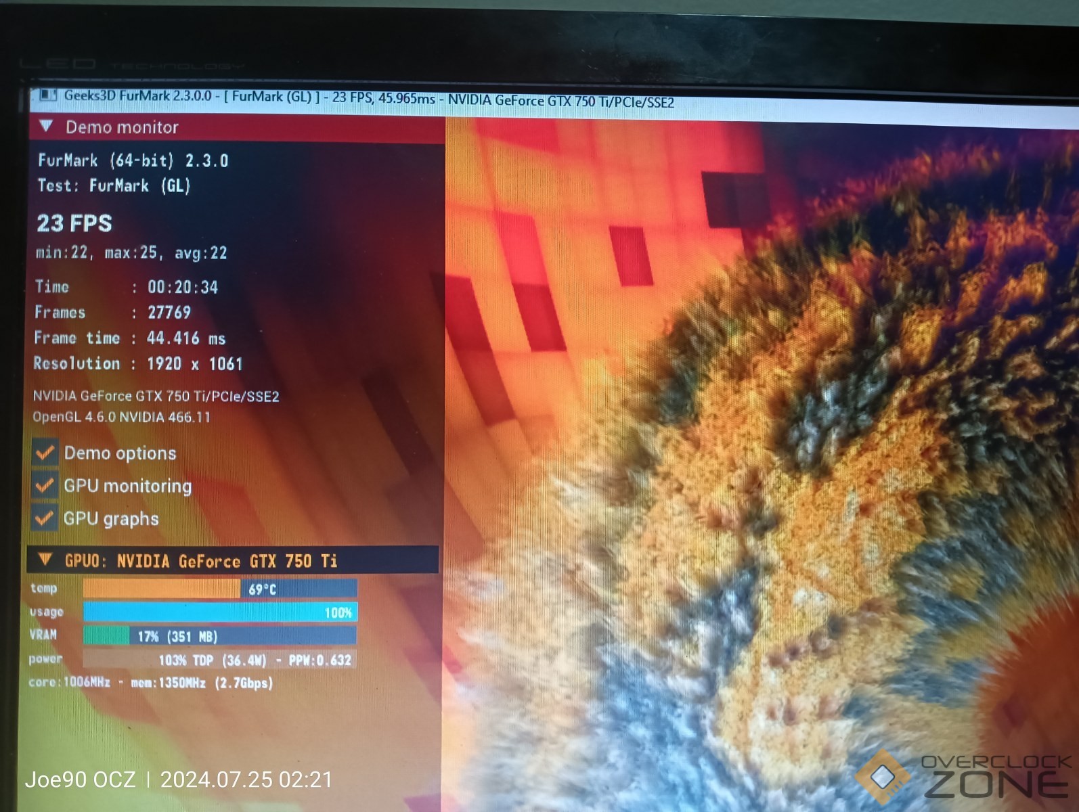Click the FurMark (64-bit) 2.3.0 text

coord(133,160)
